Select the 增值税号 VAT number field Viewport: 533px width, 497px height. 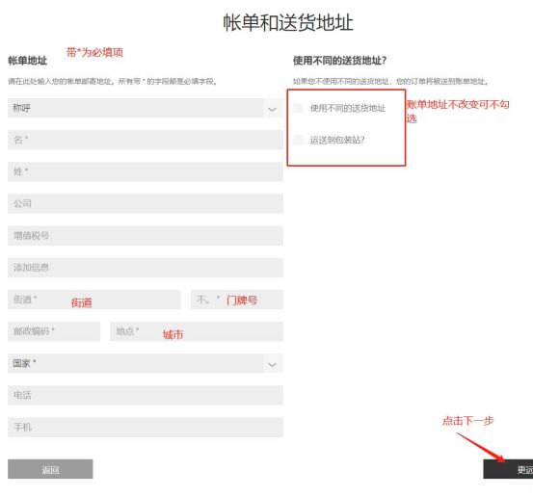pyautogui.click(x=146, y=235)
